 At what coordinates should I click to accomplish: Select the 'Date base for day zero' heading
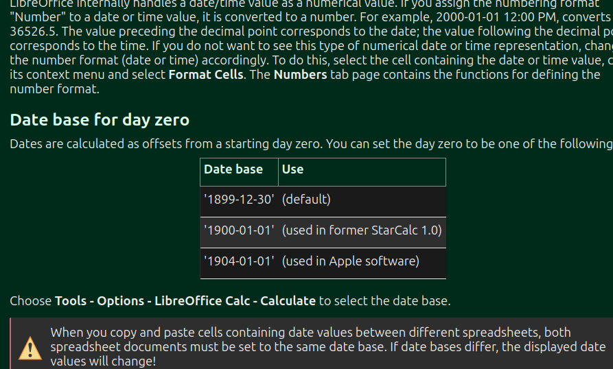click(100, 120)
